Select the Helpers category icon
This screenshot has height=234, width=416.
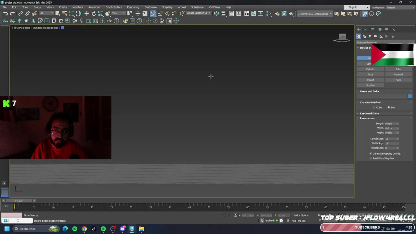(381, 36)
